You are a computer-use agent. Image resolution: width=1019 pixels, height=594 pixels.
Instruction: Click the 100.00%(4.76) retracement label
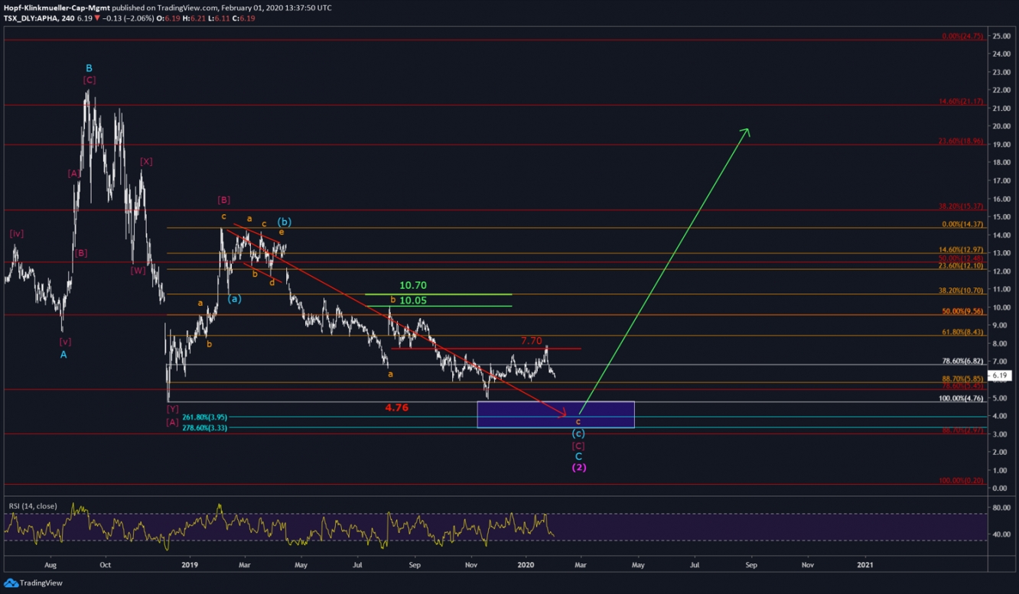(x=961, y=398)
